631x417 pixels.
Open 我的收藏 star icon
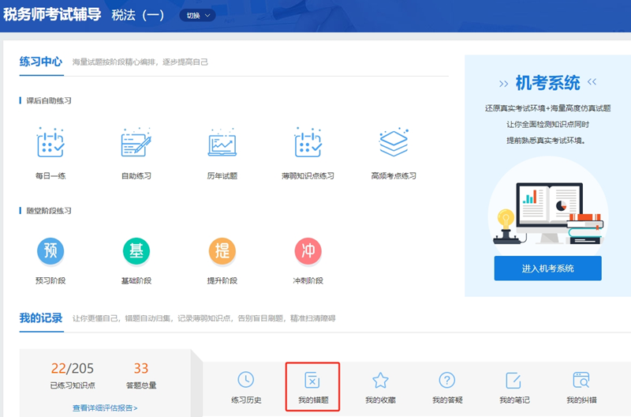[x=380, y=380]
